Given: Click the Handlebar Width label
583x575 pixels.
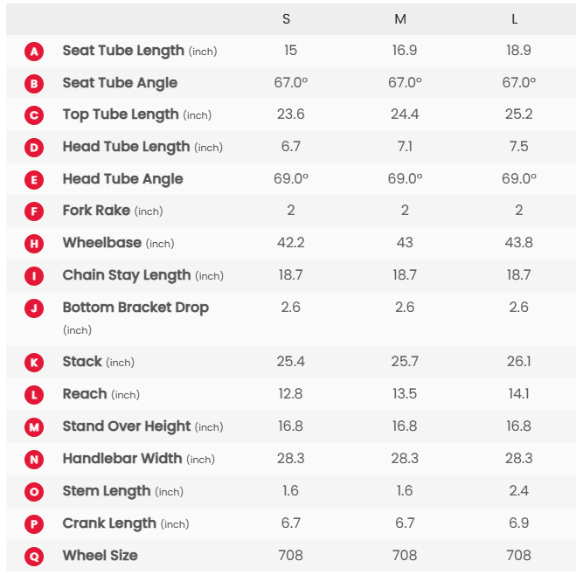Looking at the screenshot, I should pyautogui.click(x=122, y=459).
